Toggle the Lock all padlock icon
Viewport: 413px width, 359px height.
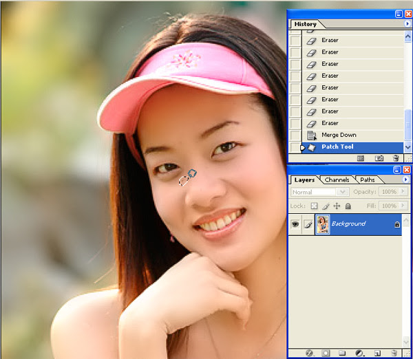coord(348,206)
